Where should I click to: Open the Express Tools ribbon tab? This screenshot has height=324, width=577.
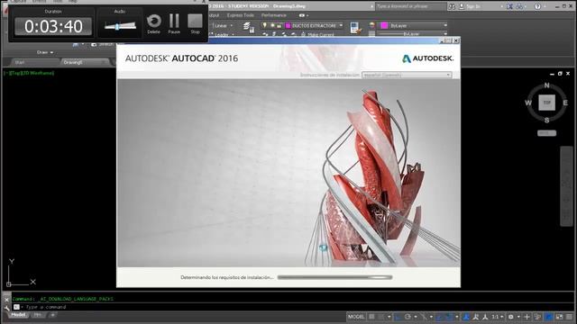coord(241,15)
